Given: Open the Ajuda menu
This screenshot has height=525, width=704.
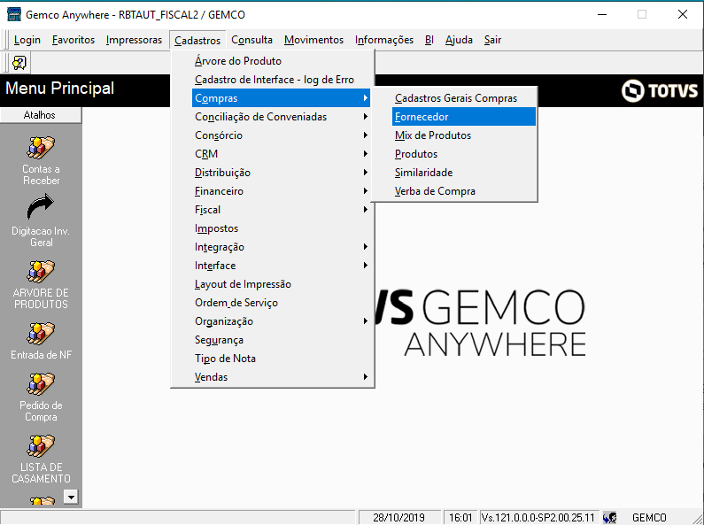Looking at the screenshot, I should (x=459, y=40).
